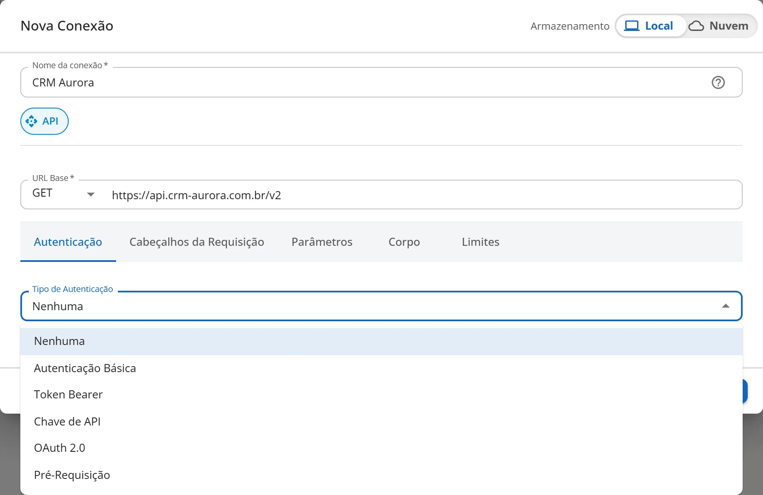
Task: Choose Token Bearer option
Action: point(381,395)
